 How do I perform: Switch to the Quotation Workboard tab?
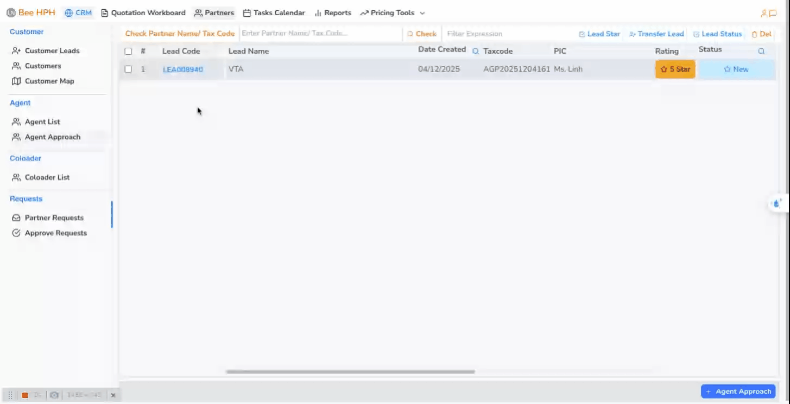[x=143, y=12]
